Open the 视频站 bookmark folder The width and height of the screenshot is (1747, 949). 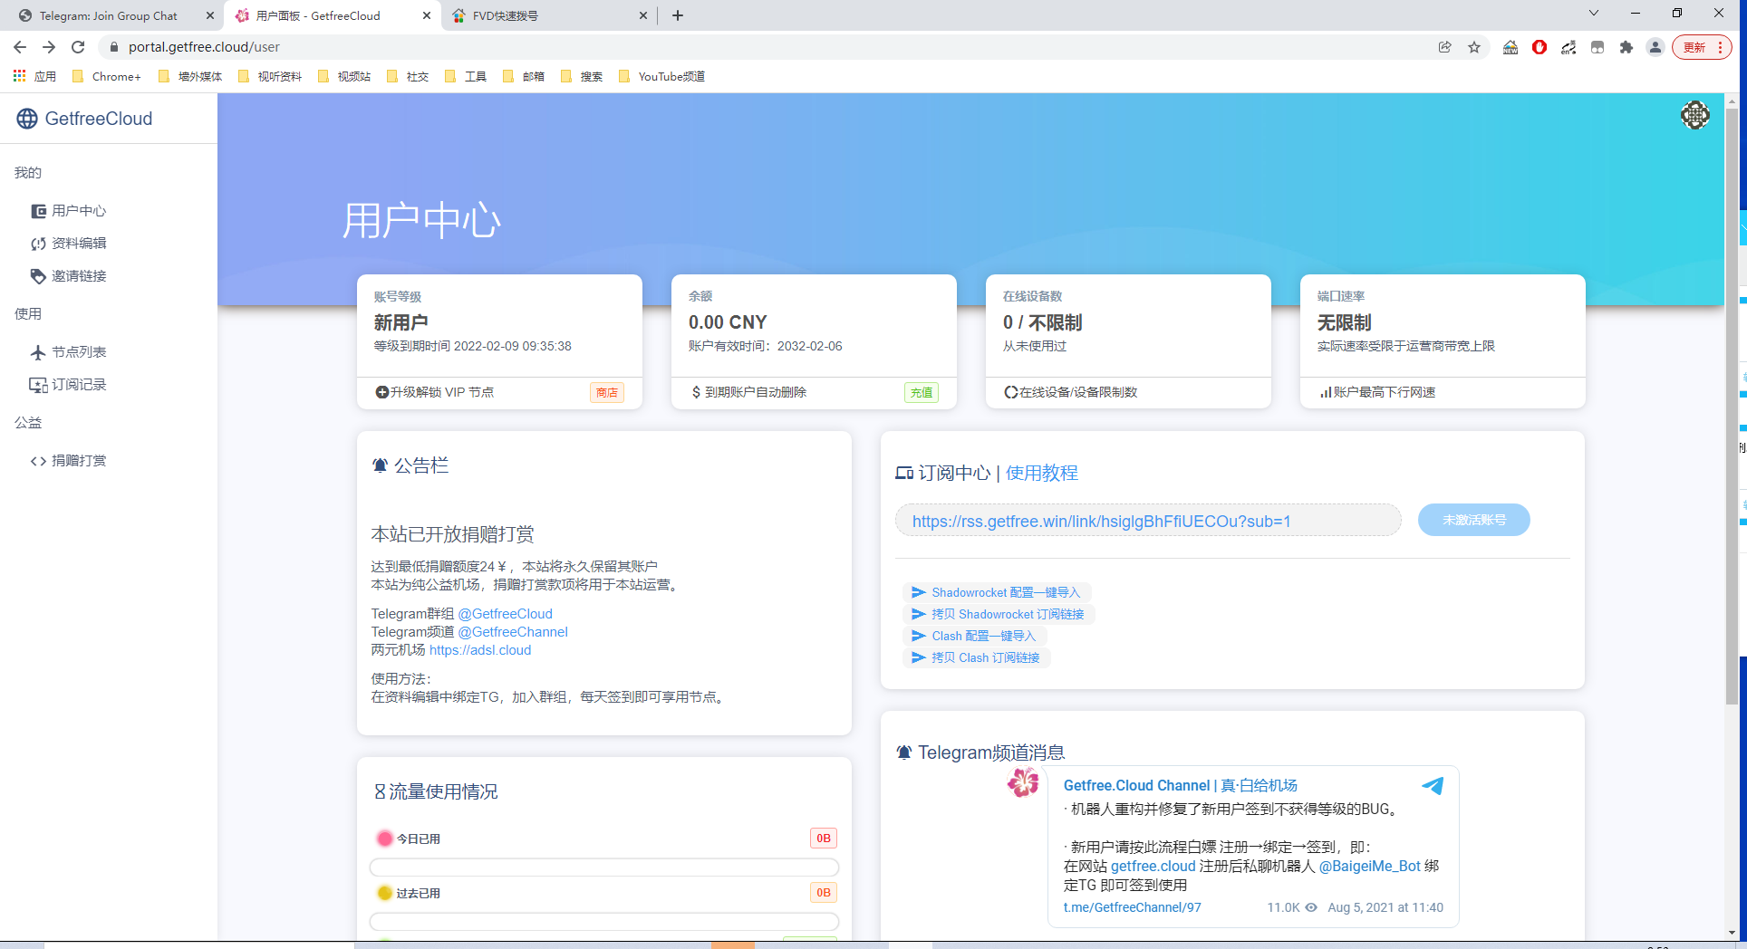click(x=344, y=76)
